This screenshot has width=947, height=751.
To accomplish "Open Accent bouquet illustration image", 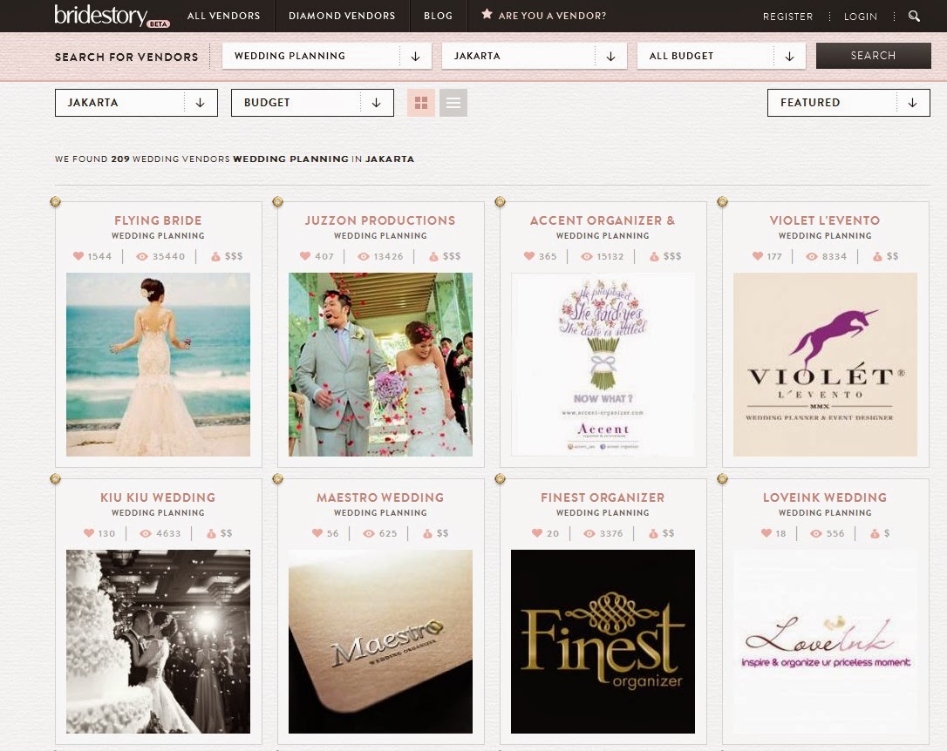I will (x=603, y=364).
